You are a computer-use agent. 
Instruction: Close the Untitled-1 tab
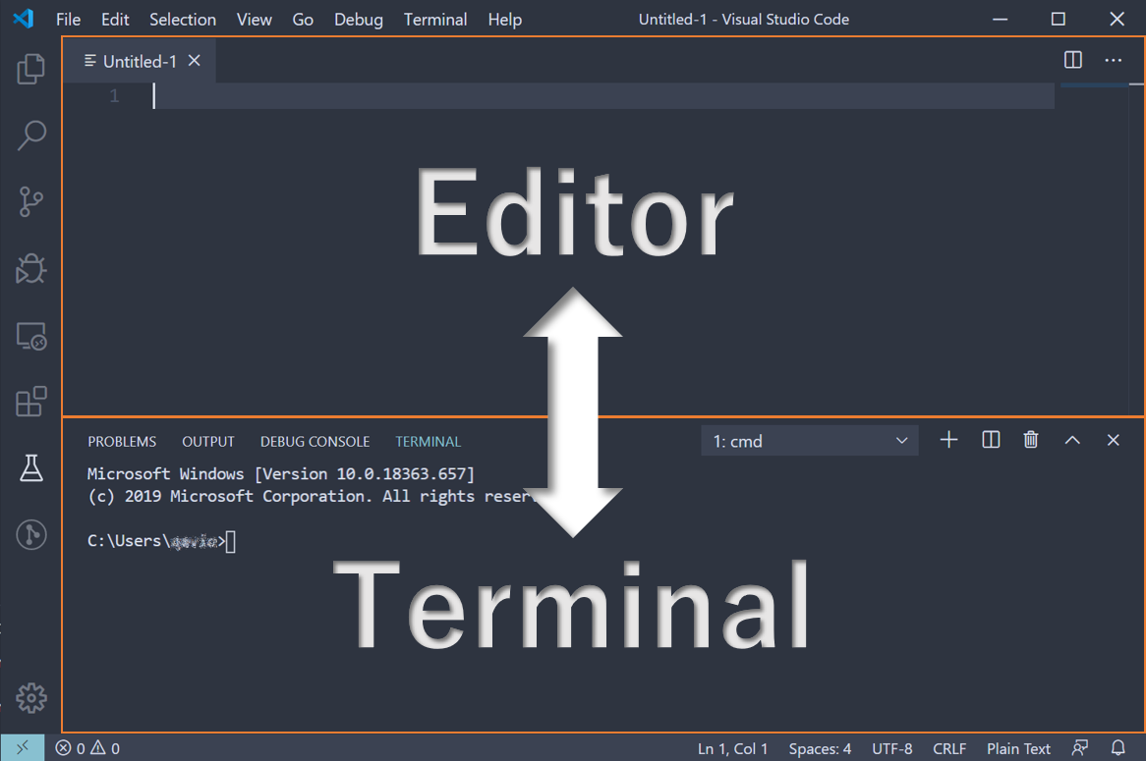(195, 61)
